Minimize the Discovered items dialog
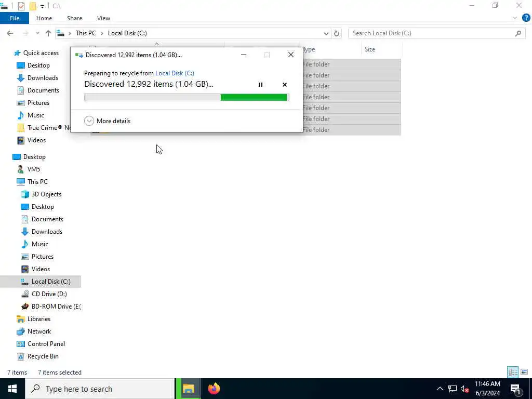Viewport: 532px width, 399px height. [x=244, y=55]
